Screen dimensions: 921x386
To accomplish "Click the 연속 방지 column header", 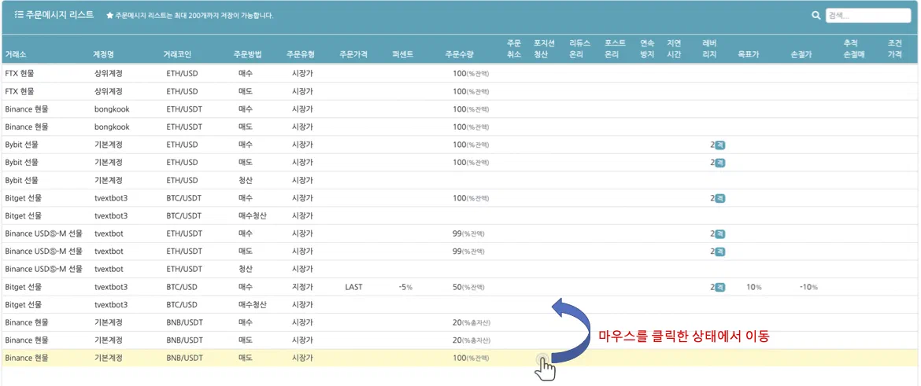I will pos(647,49).
